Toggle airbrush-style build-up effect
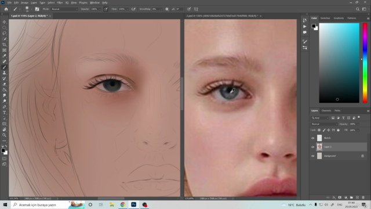 133,9
